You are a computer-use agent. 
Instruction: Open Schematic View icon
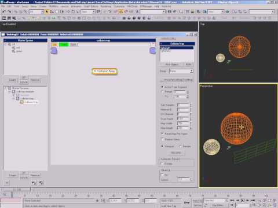coord(192,12)
